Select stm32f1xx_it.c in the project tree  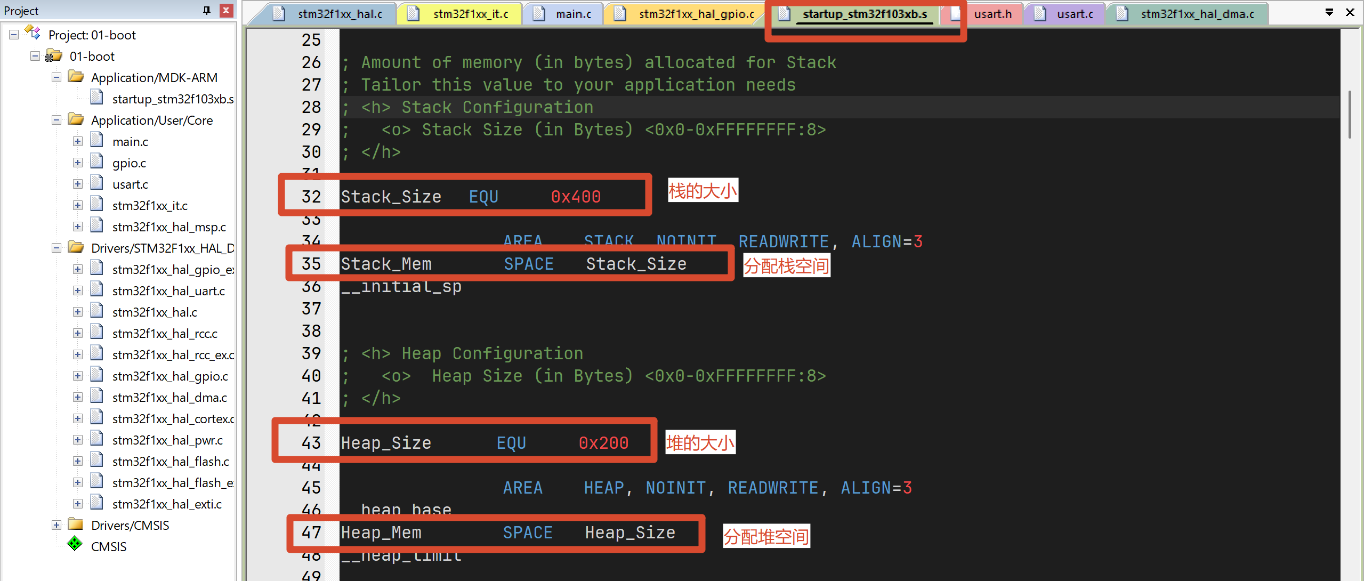[x=150, y=206]
